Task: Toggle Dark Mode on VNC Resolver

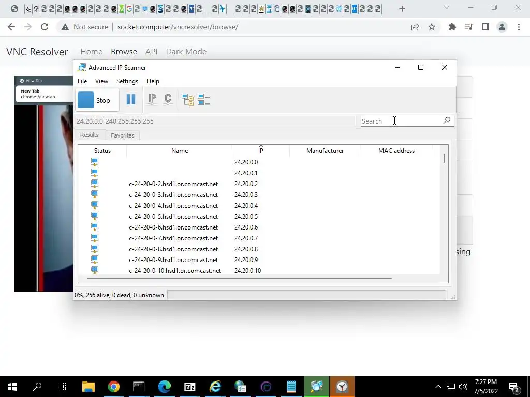Action: coord(186,52)
